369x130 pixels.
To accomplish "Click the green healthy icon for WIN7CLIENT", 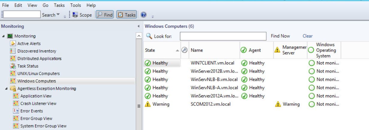I will pos(147,63).
